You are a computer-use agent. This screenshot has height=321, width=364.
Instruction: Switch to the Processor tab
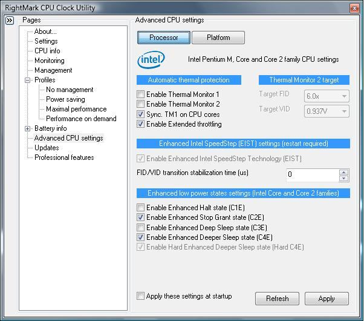[x=164, y=38]
